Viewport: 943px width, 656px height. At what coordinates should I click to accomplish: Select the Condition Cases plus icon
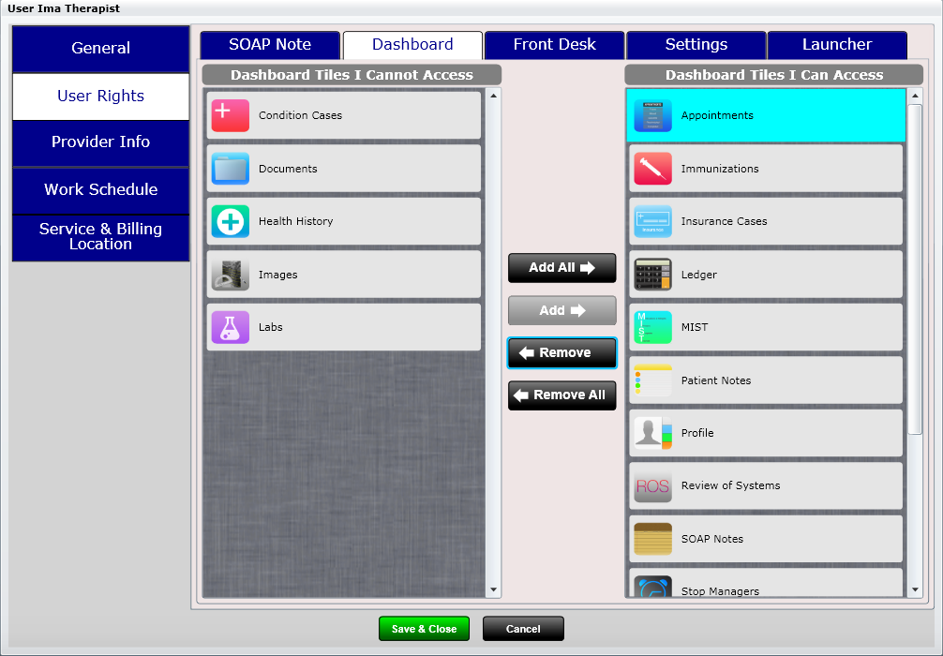[230, 114]
